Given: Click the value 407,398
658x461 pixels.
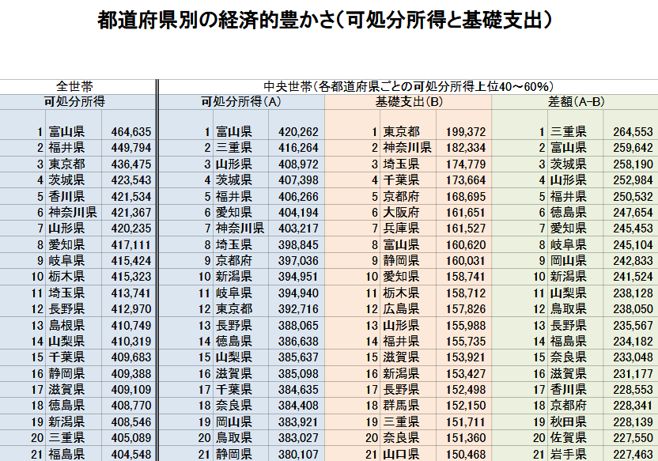Looking at the screenshot, I should (x=298, y=180).
